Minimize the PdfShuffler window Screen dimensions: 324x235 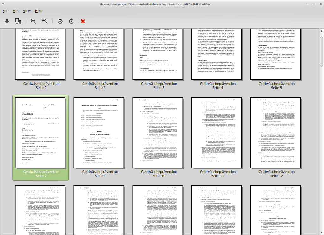307,4
